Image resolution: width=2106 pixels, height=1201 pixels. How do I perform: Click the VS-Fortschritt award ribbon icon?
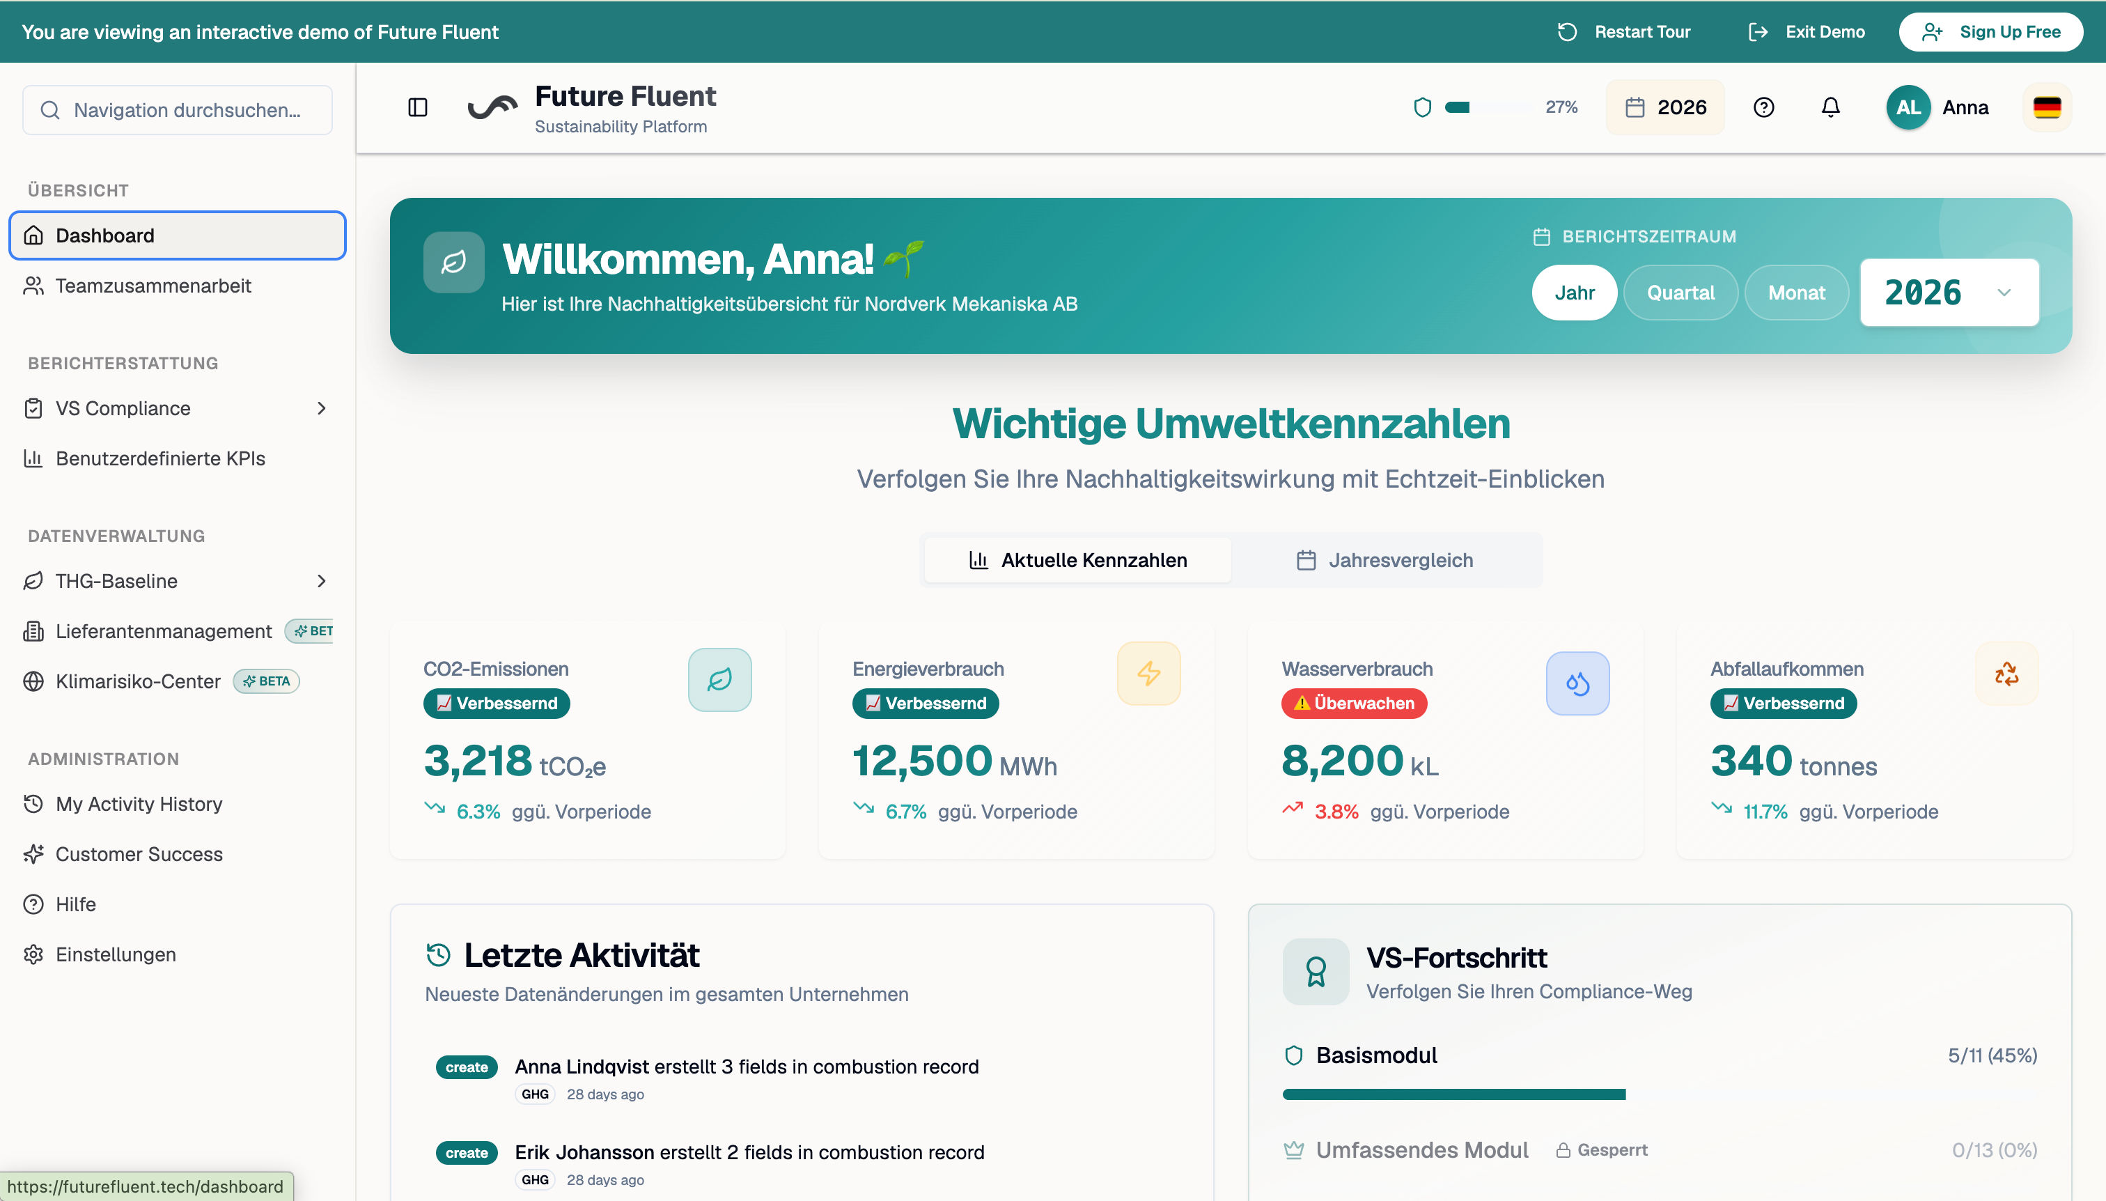click(x=1316, y=971)
